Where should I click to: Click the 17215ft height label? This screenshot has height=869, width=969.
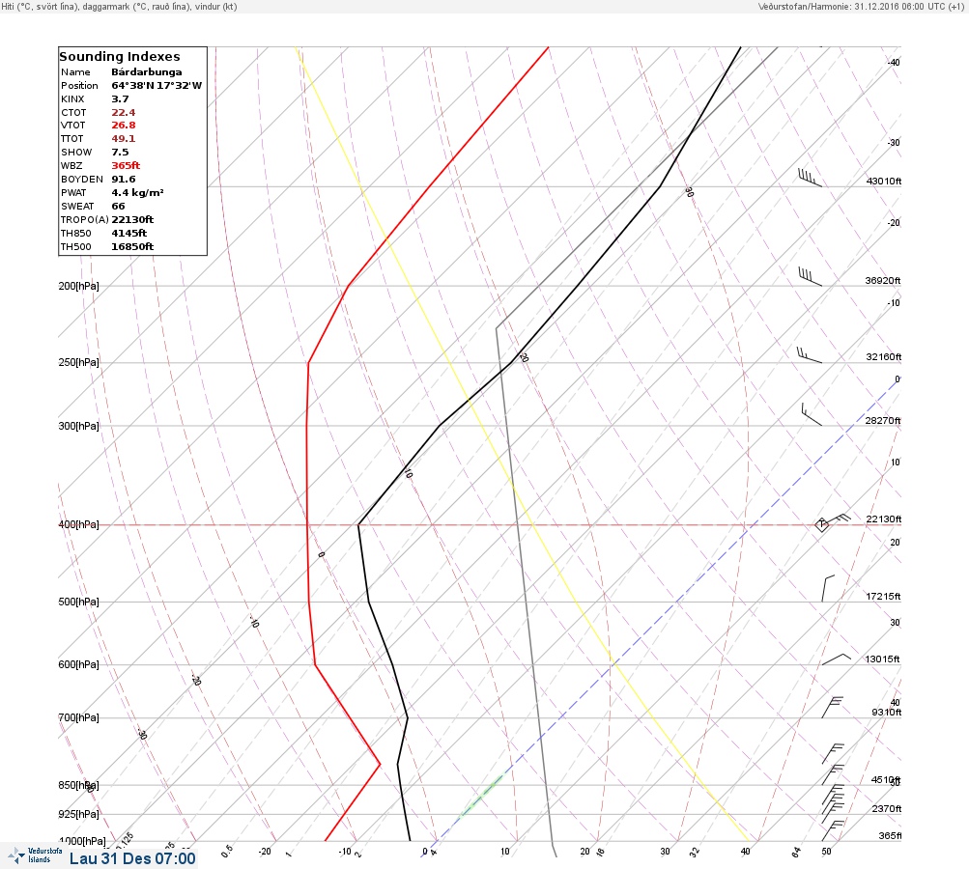(883, 596)
